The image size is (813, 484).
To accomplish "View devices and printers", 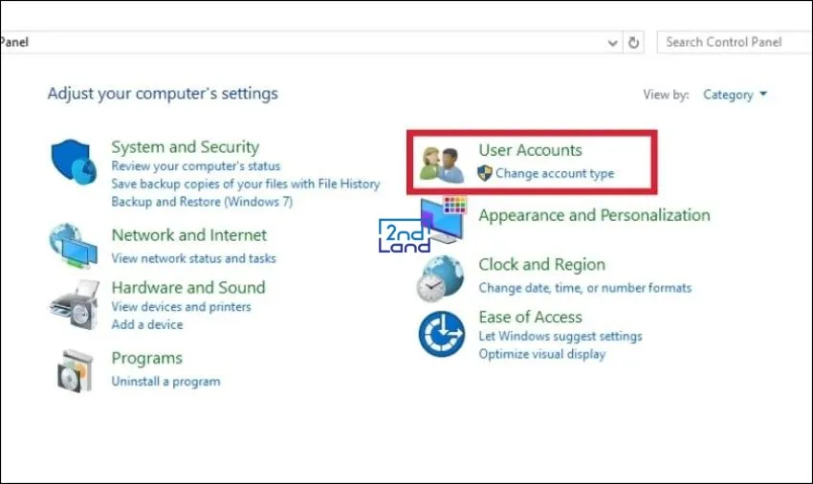I will tap(181, 307).
